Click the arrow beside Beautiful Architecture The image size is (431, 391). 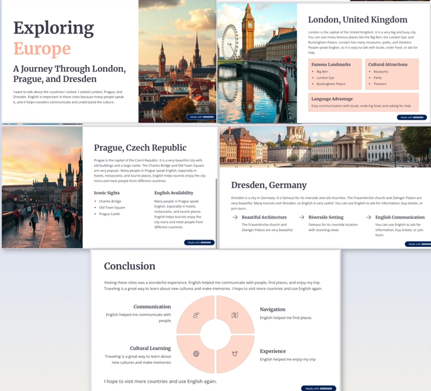(235, 218)
